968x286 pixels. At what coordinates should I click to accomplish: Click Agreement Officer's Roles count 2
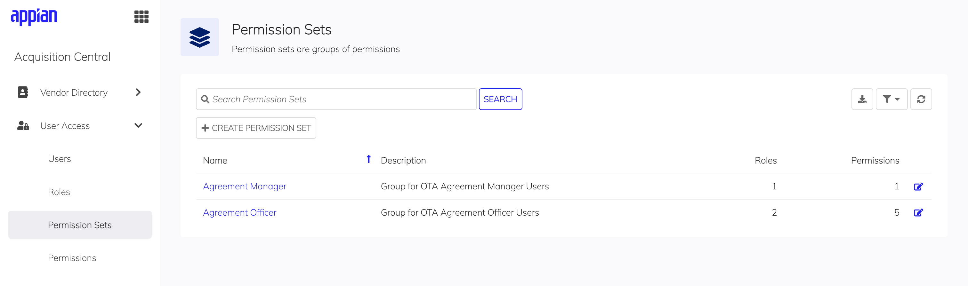(x=774, y=213)
